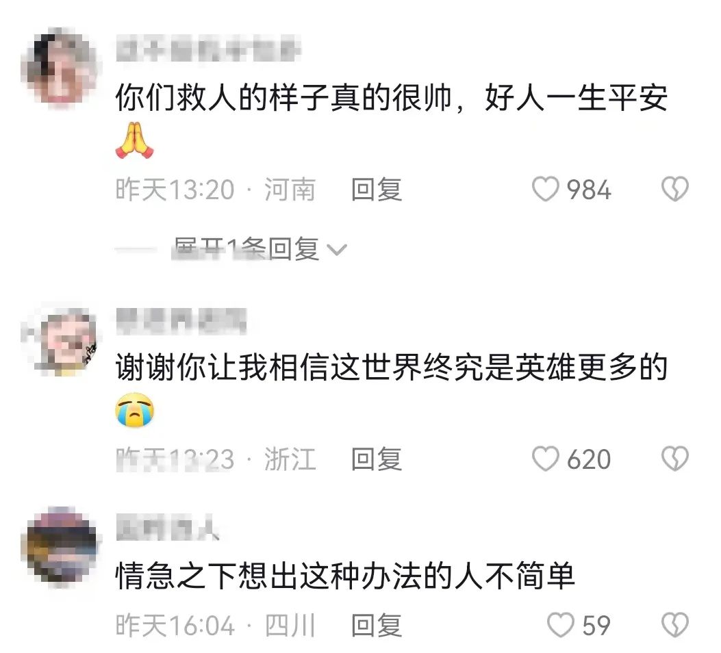Select the comment text 情急之下想出这种办法的人不简单
This screenshot has height=653, width=721.
click(345, 576)
